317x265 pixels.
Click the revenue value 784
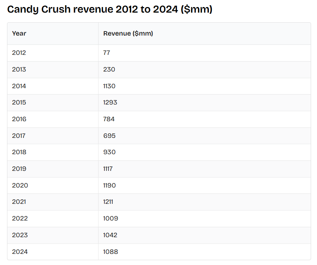[109, 119]
